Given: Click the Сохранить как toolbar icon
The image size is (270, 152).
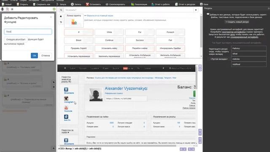Looking at the screenshot, I should point(34,4).
